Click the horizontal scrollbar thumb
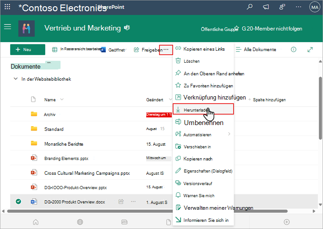Image resolution: width=323 pixels, height=229 pixels. click(x=147, y=211)
